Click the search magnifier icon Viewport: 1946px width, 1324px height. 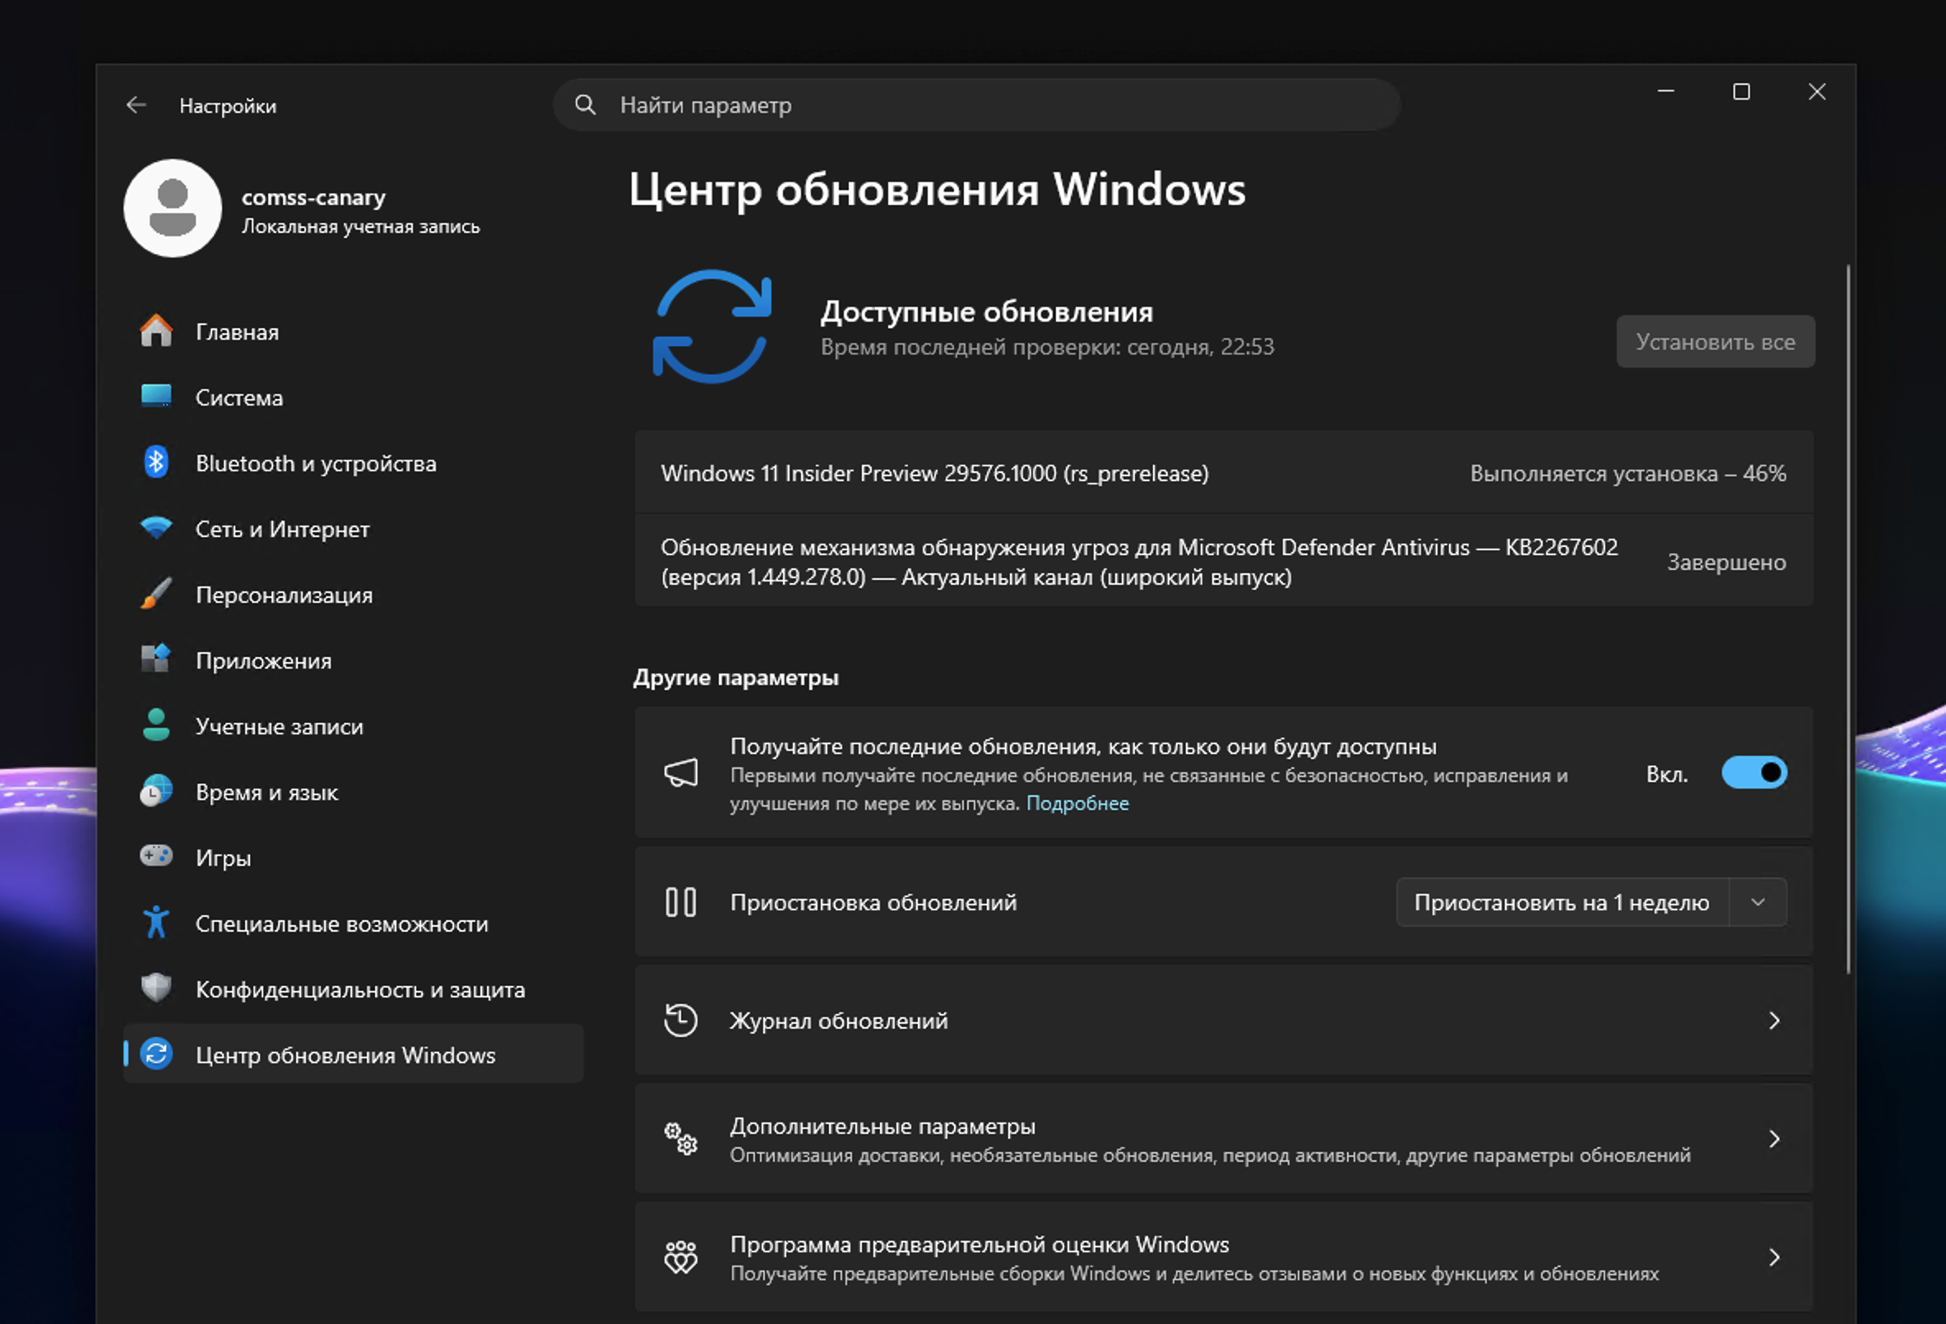pyautogui.click(x=586, y=104)
